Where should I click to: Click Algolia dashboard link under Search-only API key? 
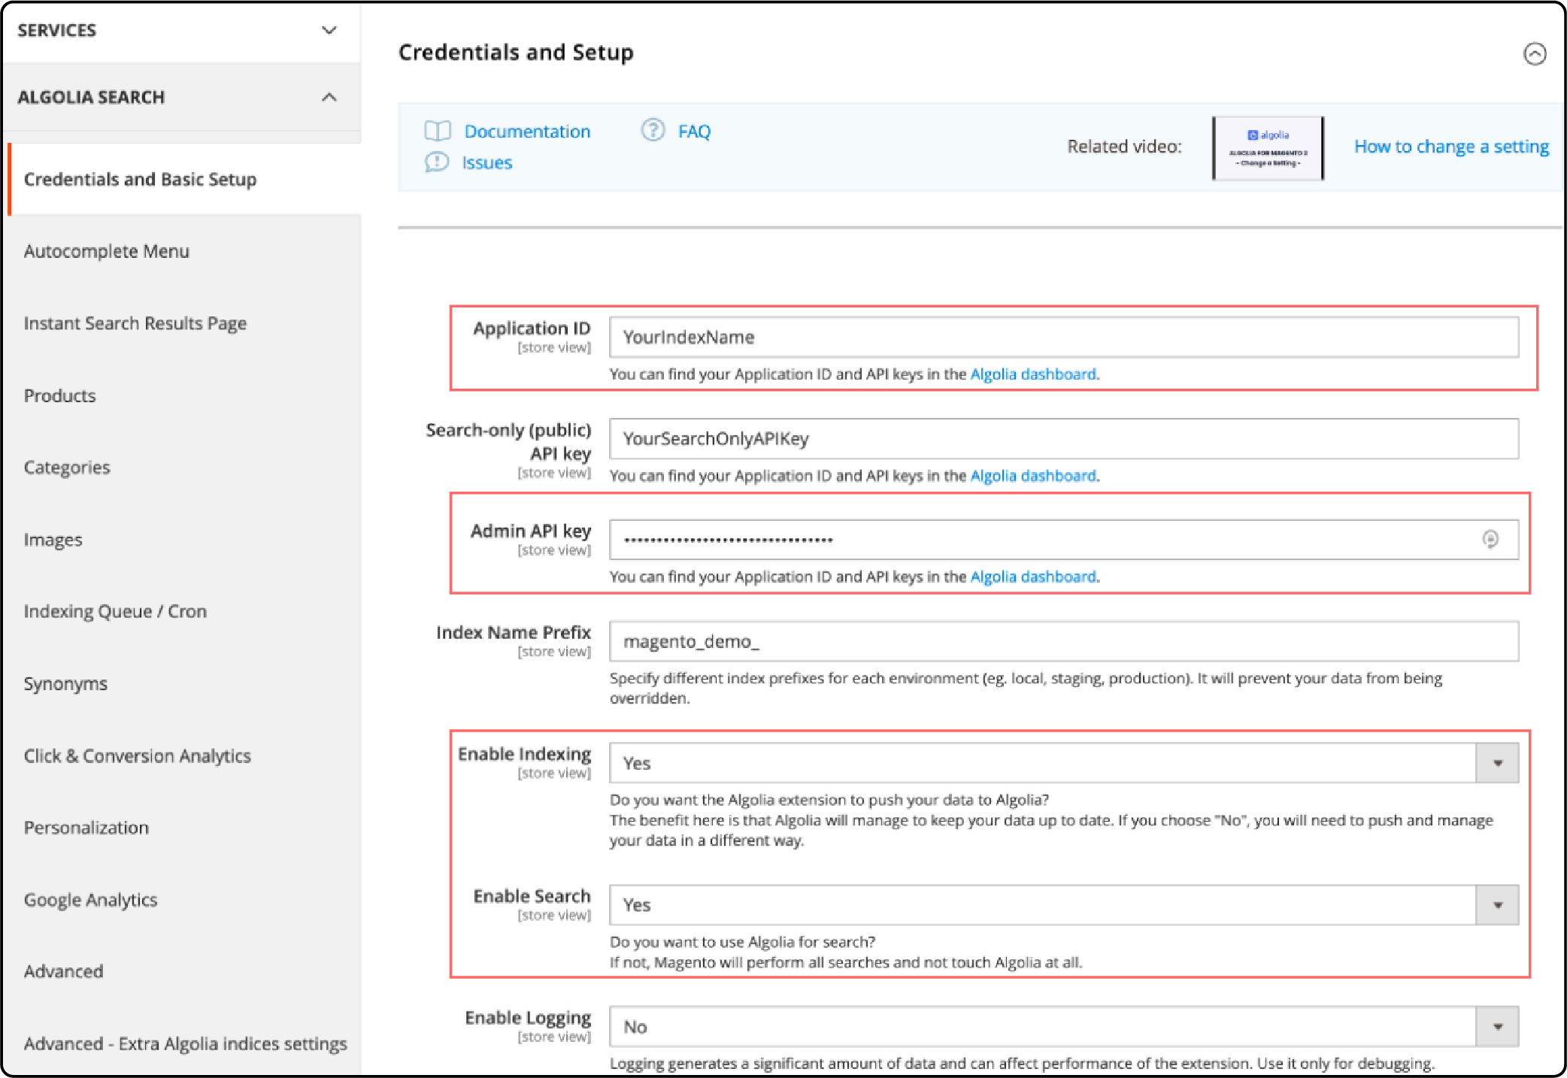1033,476
